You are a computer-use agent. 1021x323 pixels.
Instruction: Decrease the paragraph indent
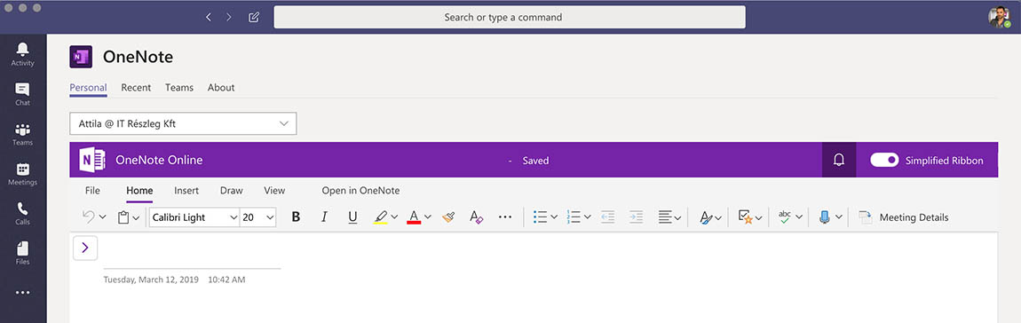click(607, 217)
